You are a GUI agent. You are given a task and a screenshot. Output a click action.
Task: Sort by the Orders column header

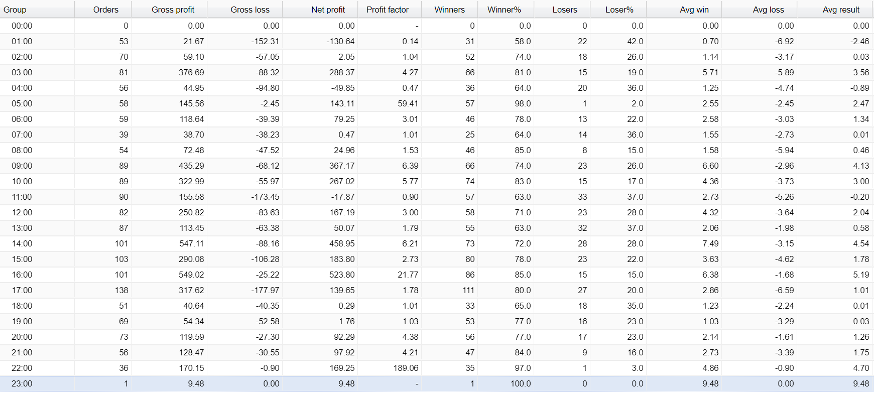103,10
